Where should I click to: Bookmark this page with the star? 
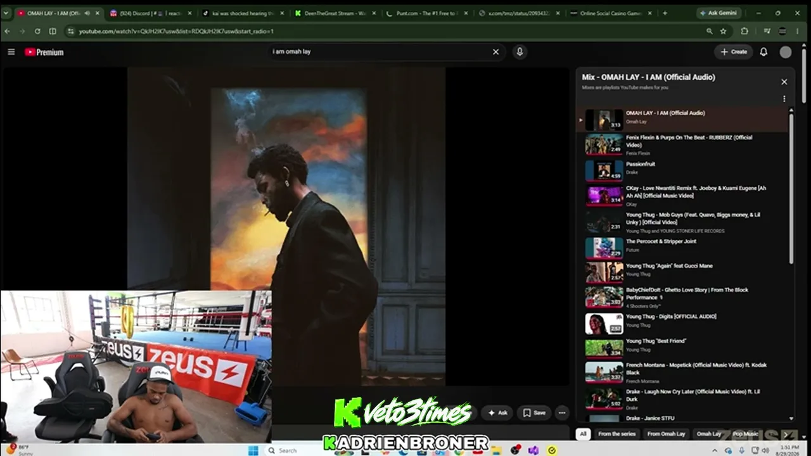point(723,31)
